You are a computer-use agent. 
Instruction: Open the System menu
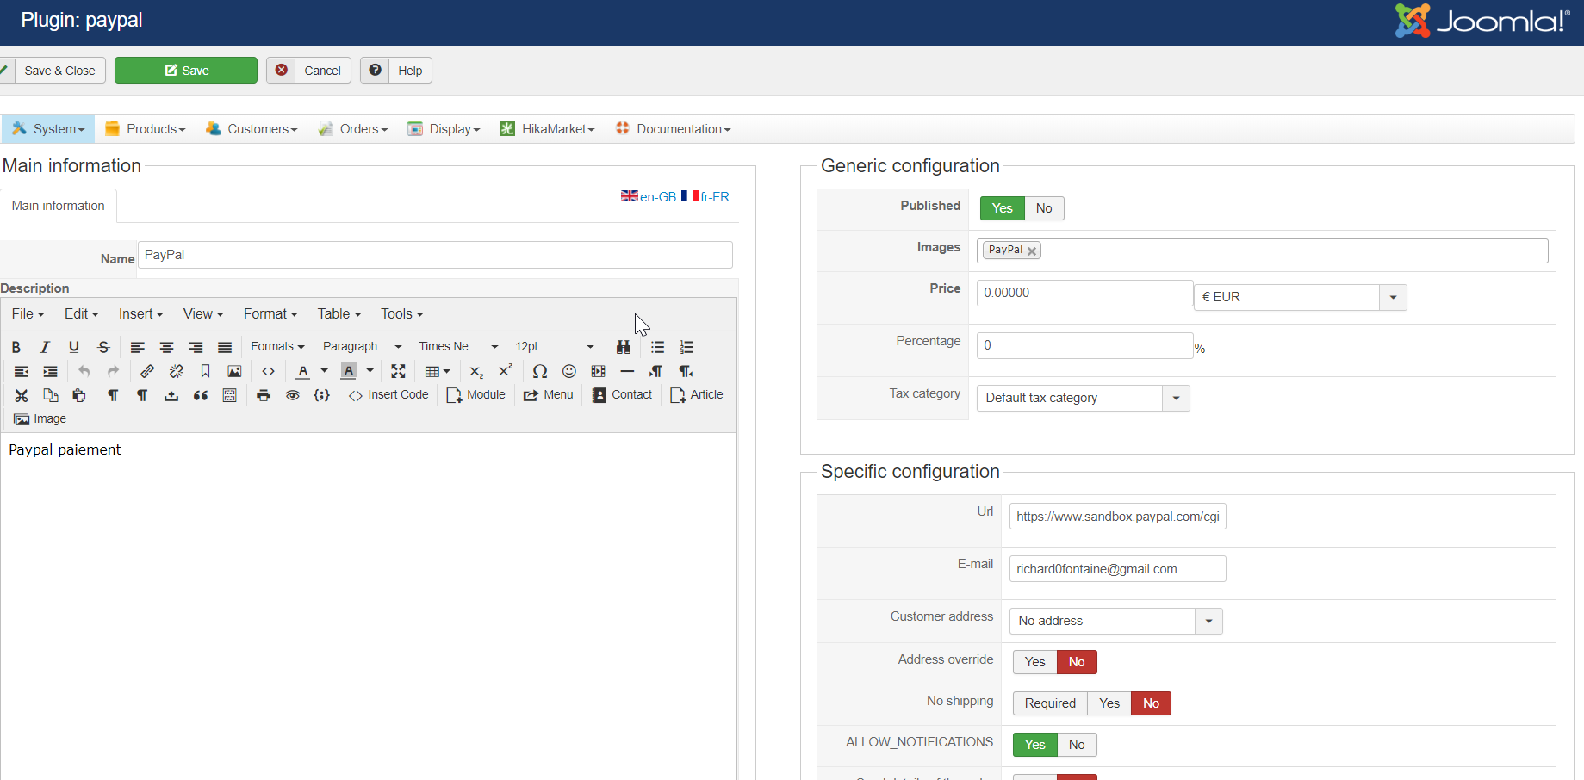pyautogui.click(x=48, y=129)
